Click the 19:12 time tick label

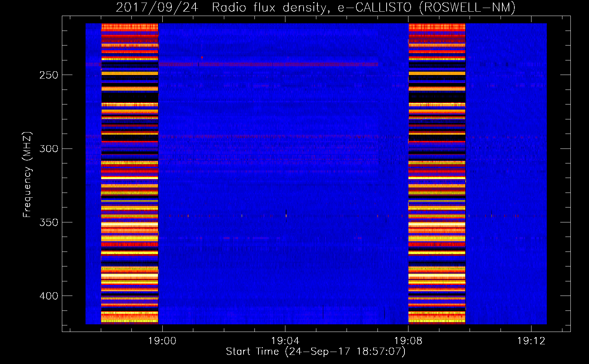pyautogui.click(x=531, y=341)
